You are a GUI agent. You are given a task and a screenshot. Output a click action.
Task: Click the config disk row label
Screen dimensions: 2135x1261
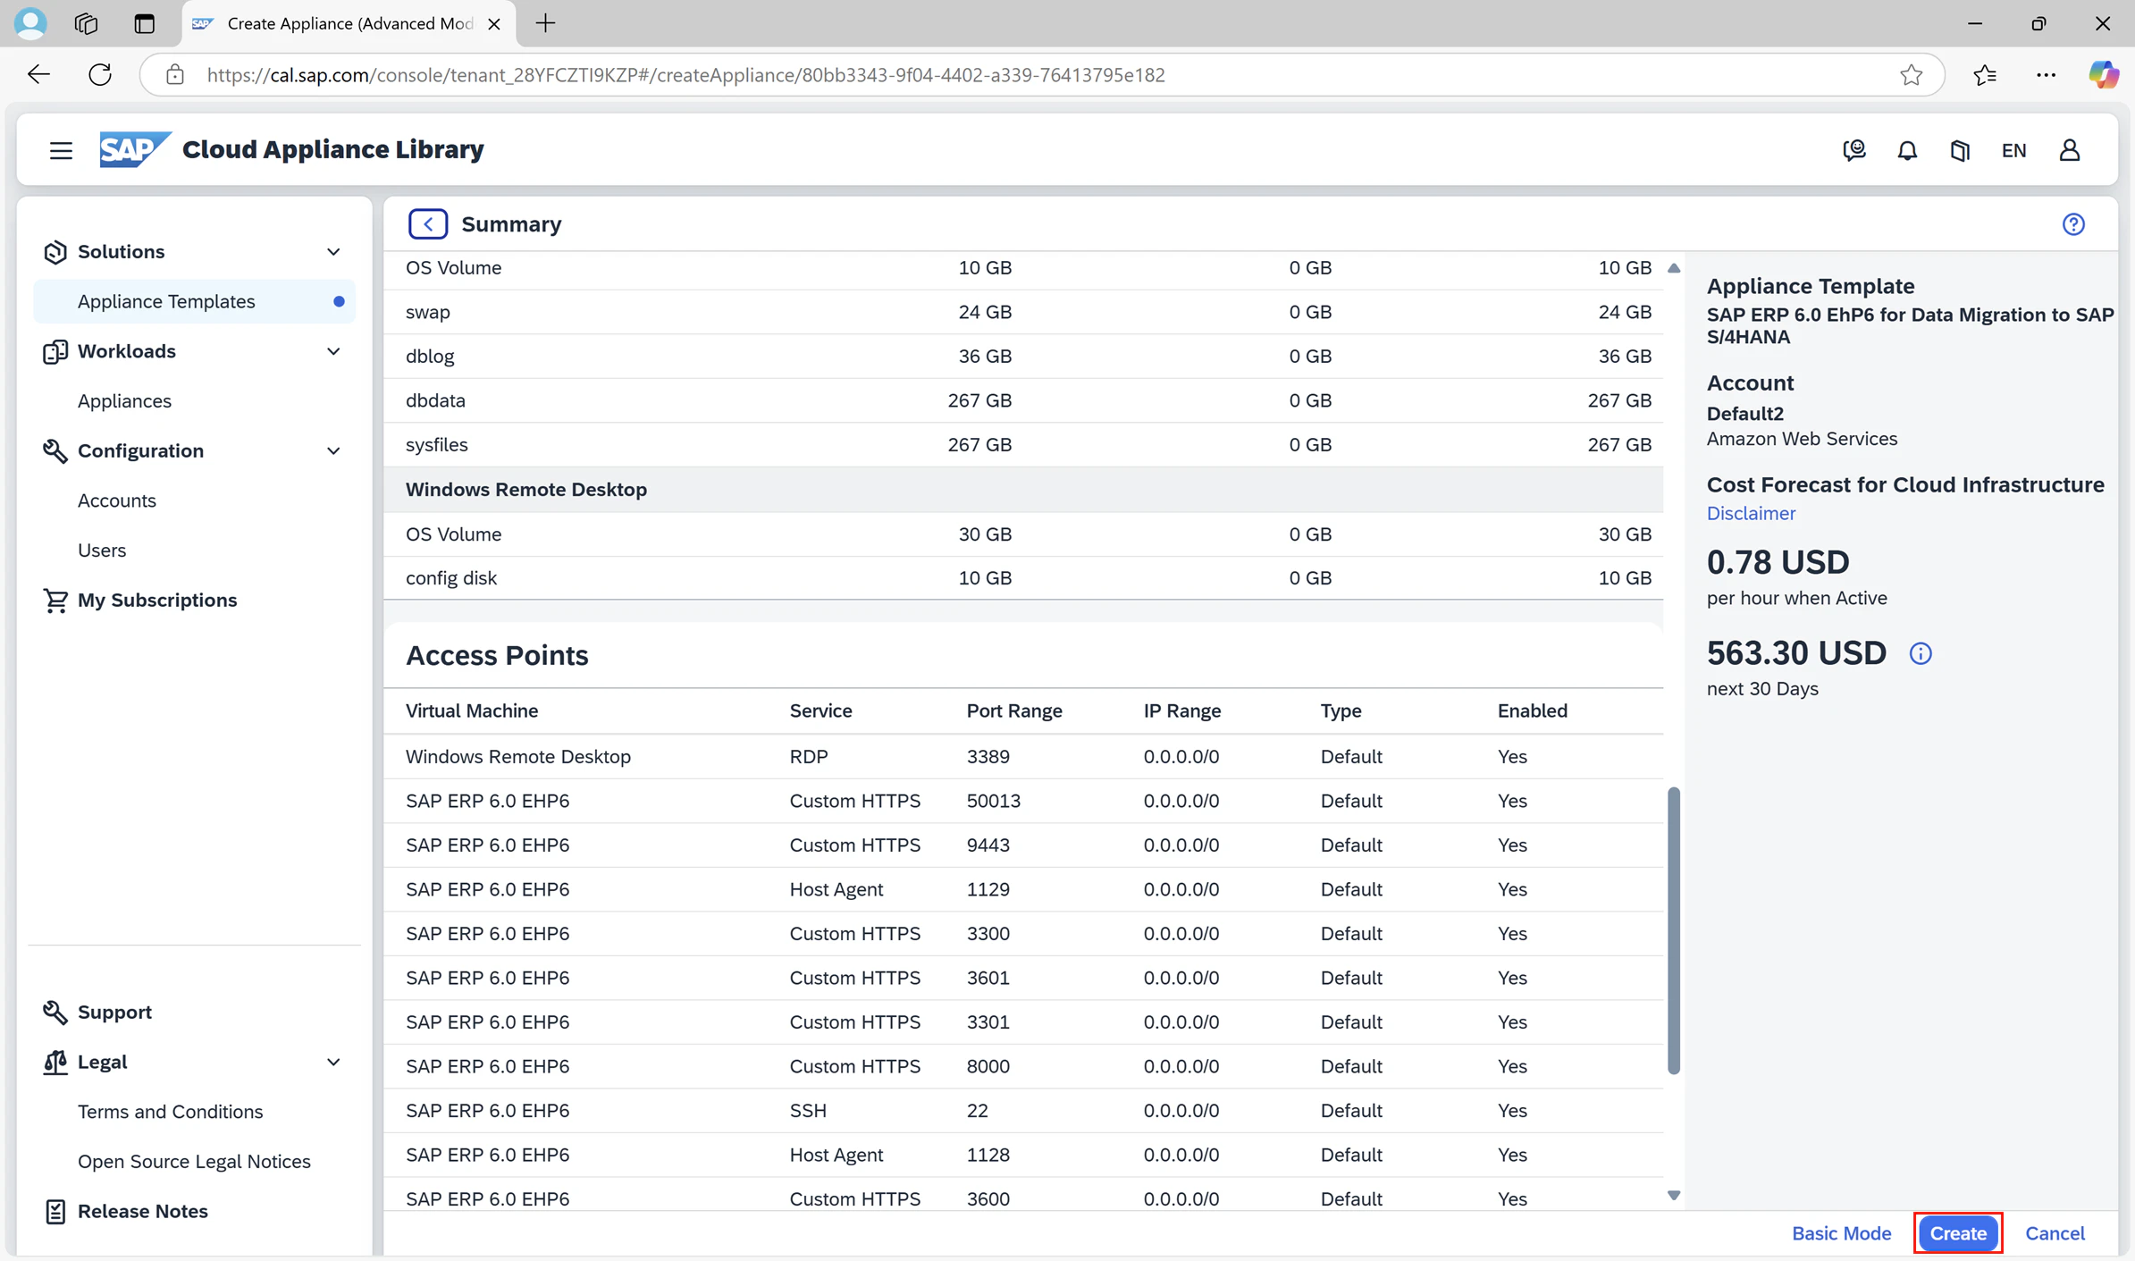point(451,578)
